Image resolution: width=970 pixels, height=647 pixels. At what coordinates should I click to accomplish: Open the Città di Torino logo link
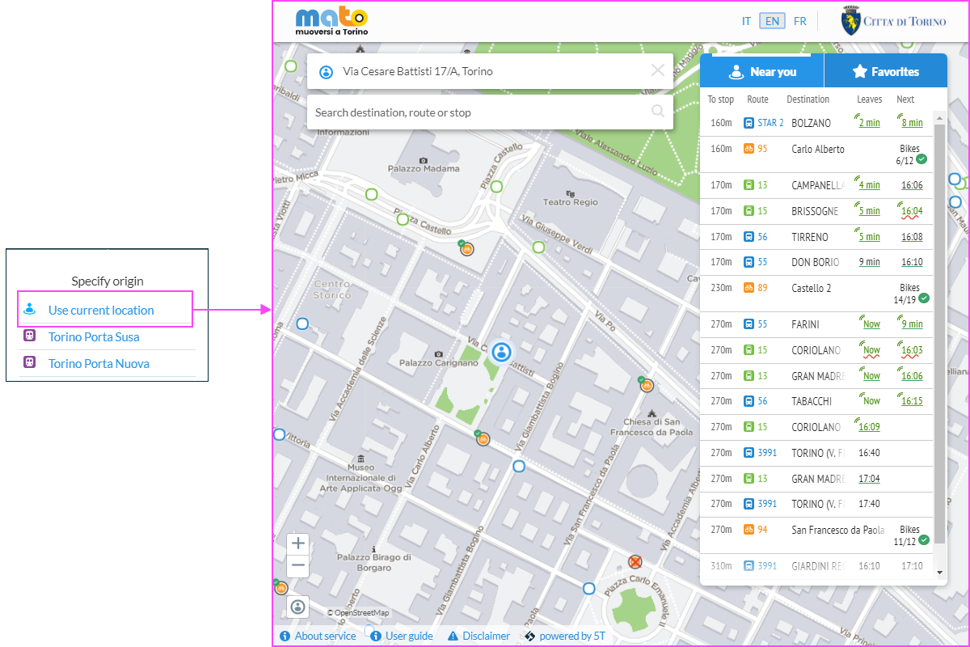tap(893, 21)
